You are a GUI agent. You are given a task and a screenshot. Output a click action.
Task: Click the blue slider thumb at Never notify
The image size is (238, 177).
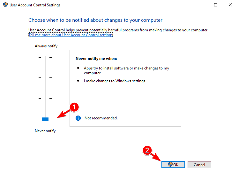click(x=45, y=119)
